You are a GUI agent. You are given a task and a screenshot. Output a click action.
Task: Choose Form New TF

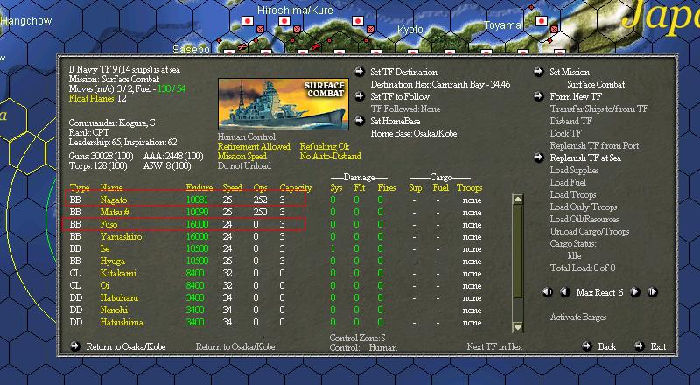point(576,96)
